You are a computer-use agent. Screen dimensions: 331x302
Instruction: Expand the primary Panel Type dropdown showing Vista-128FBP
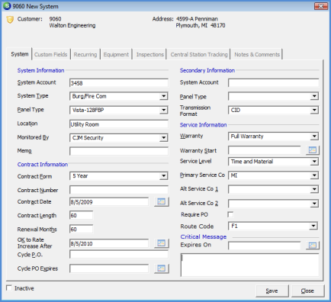click(x=164, y=110)
